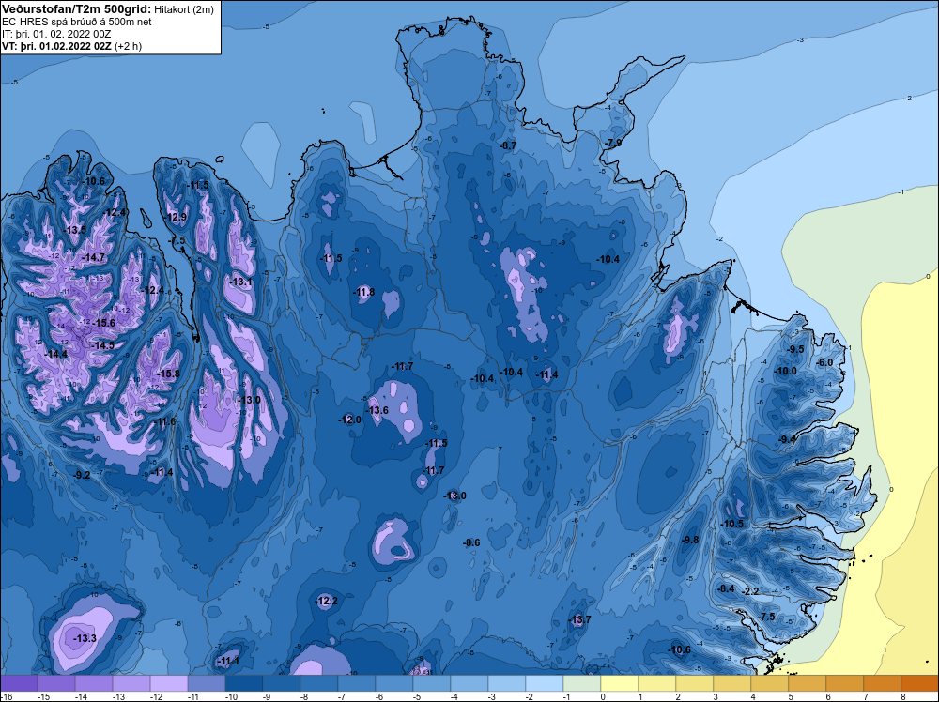Click the pale yellow legend swatch after 0
Image resolution: width=939 pixels, height=702 pixels.
point(619,682)
